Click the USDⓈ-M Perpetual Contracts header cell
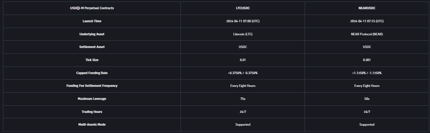This screenshot has height=133, width=430. click(92, 8)
